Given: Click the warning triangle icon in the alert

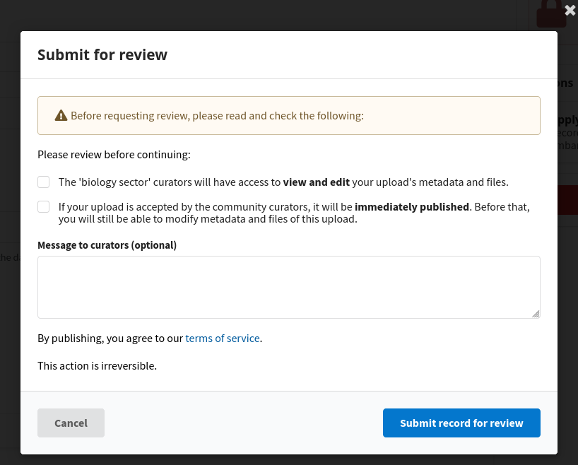Looking at the screenshot, I should 61,116.
